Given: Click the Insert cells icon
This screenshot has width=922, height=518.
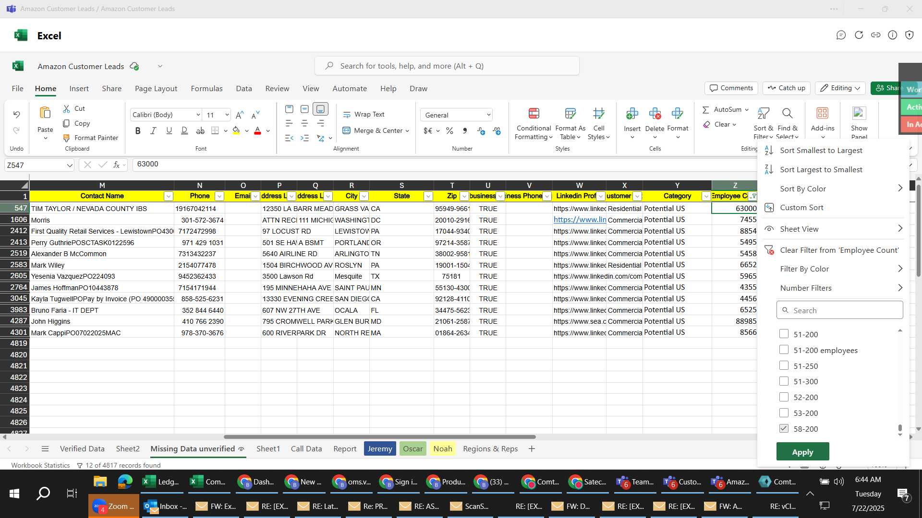Looking at the screenshot, I should point(632,114).
